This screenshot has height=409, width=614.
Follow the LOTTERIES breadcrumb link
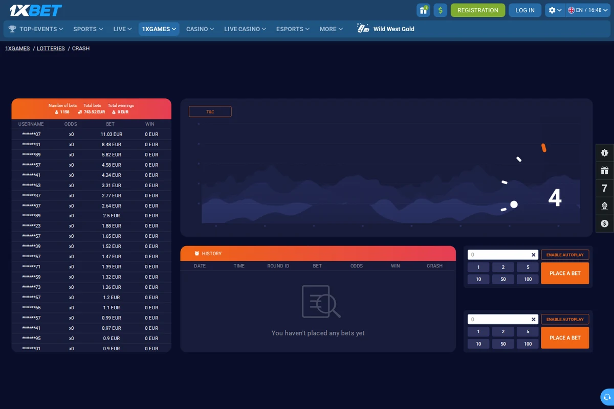(x=51, y=49)
